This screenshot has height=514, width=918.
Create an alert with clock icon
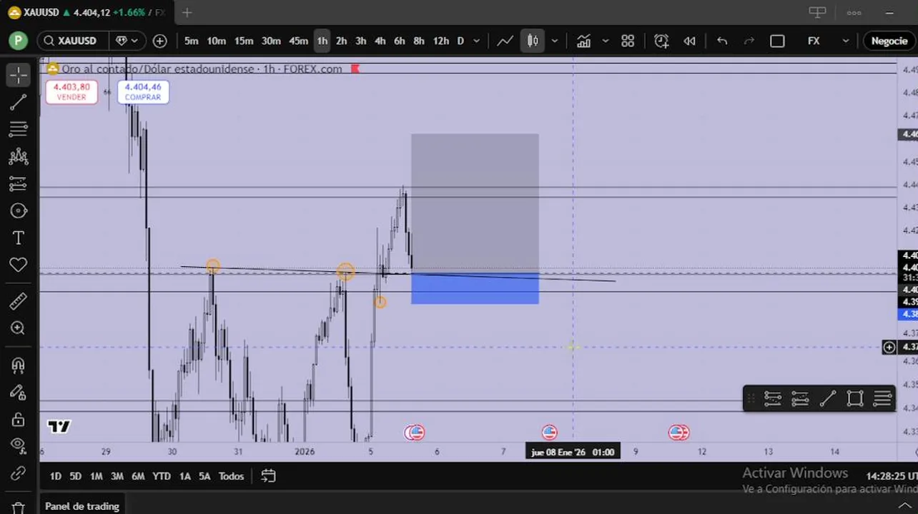click(661, 41)
